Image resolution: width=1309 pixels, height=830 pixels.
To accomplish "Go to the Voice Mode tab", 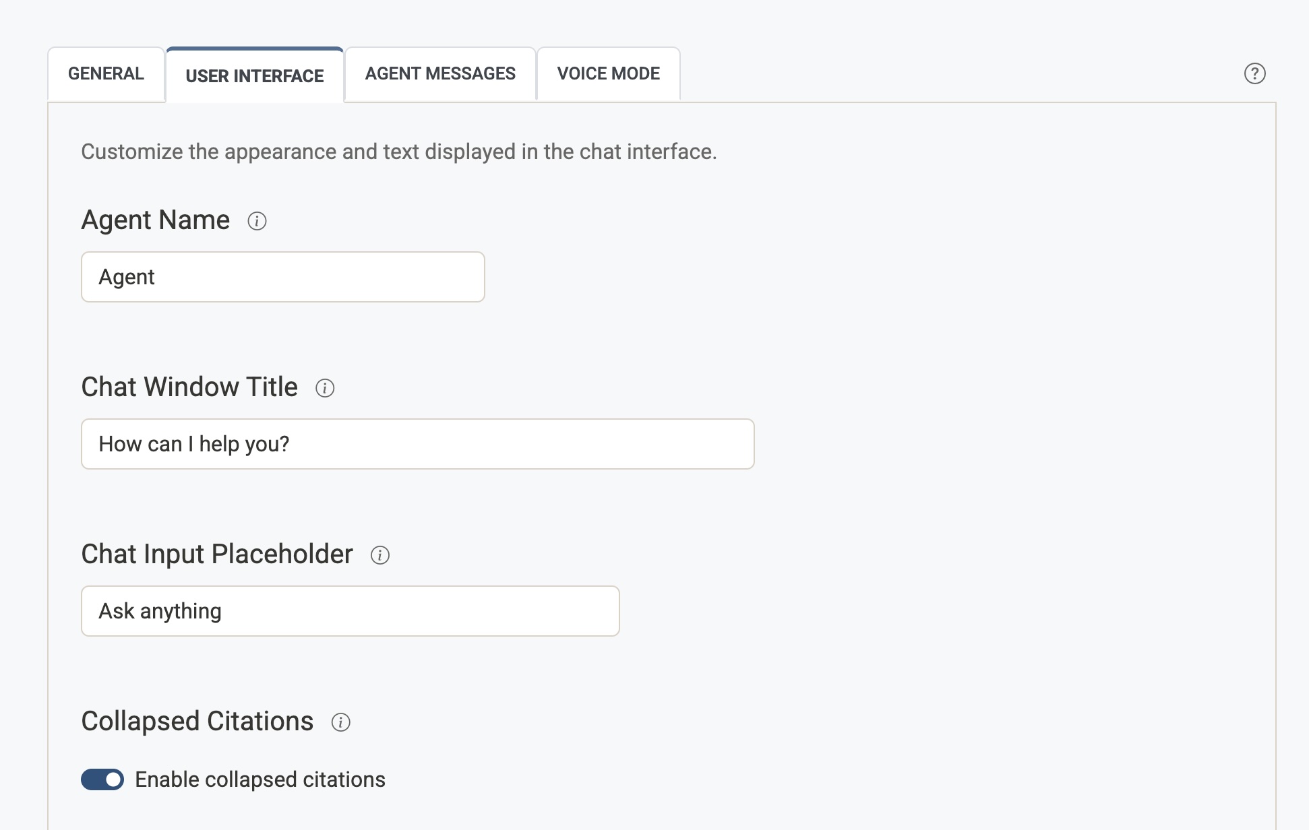I will tap(608, 73).
